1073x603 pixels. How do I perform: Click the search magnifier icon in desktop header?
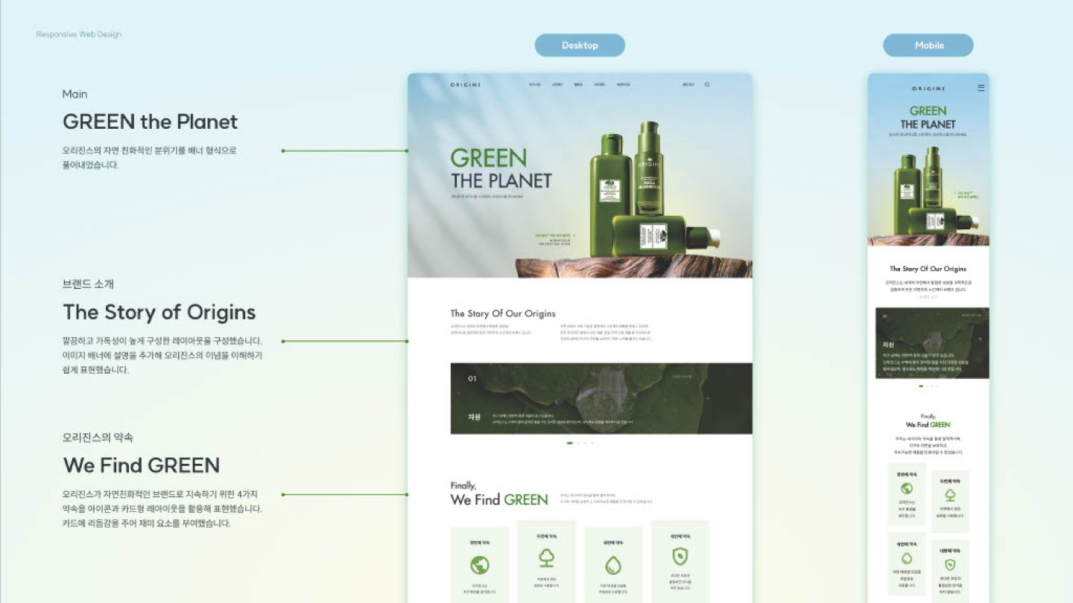707,85
